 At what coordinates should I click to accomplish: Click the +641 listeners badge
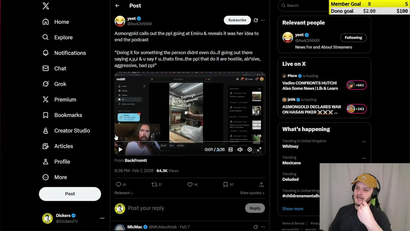[x=356, y=85]
